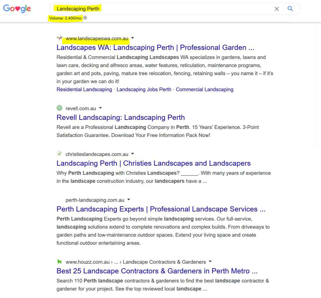Open the Landscaping Jobs Perth sitelink
This screenshot has height=298, width=321.
[x=144, y=89]
